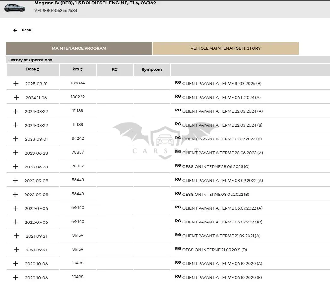This screenshot has width=330, height=282.
Task: Click the History of Operations heading
Action: coord(30,60)
